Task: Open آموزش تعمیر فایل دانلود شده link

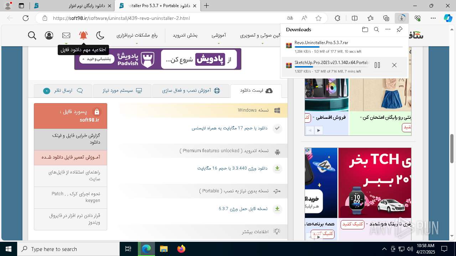Action: coord(71,157)
